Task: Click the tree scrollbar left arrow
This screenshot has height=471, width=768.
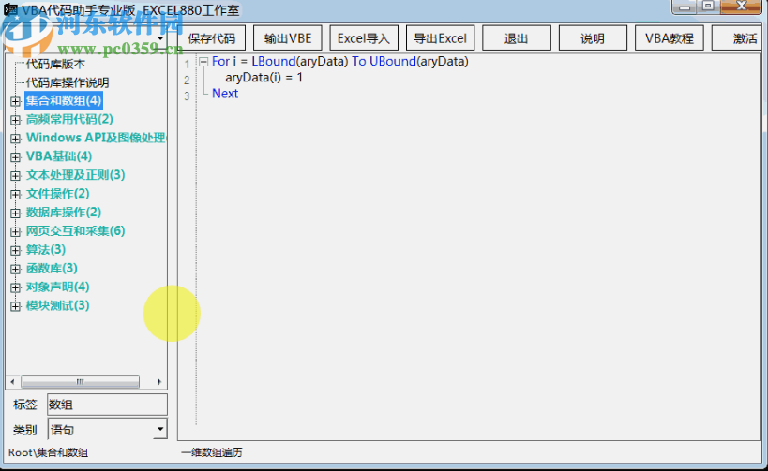Action: 12,381
